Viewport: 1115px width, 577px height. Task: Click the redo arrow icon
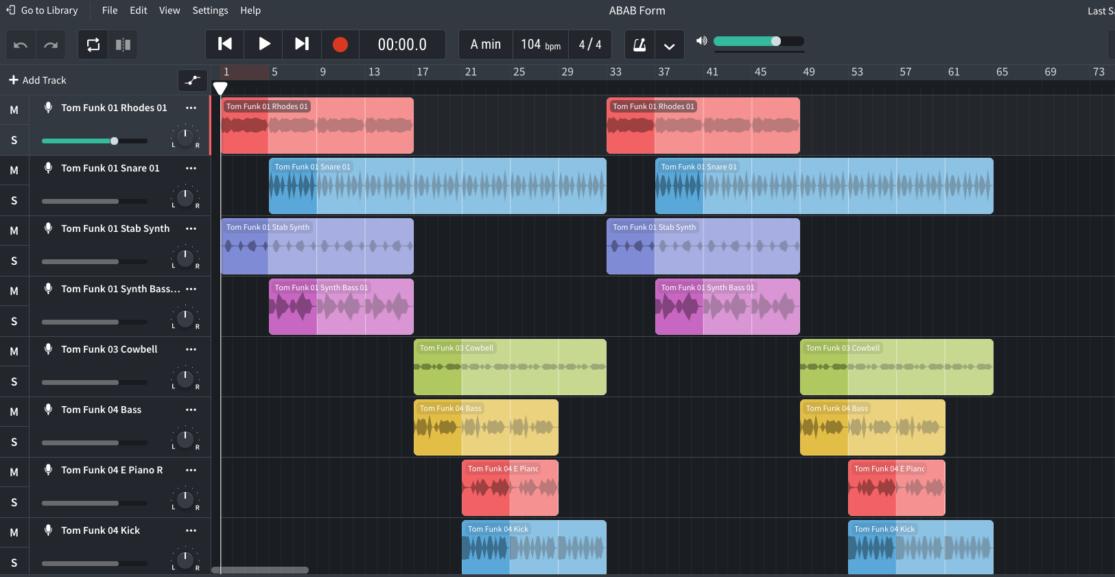tap(51, 45)
